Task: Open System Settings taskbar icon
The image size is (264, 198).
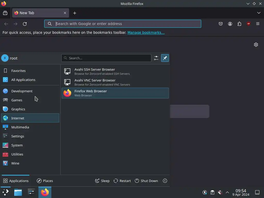Action: point(31,192)
